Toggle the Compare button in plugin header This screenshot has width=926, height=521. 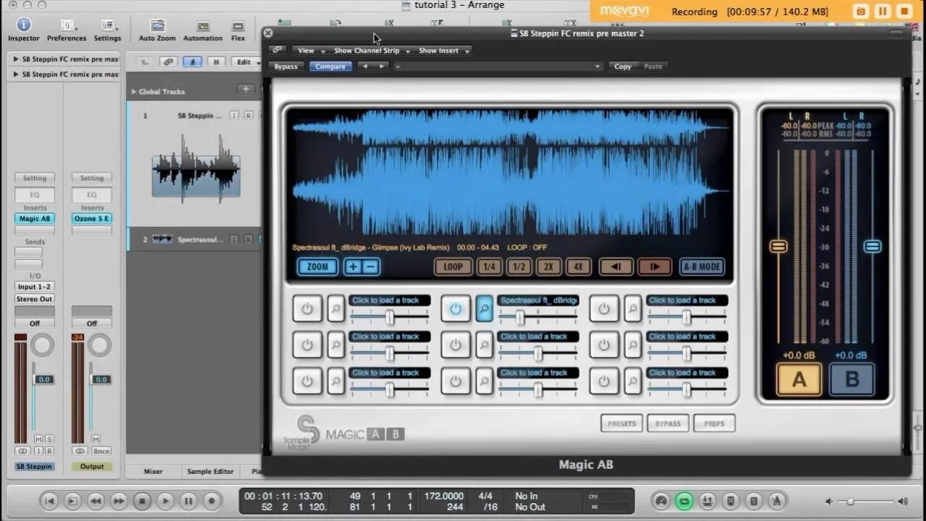point(330,67)
